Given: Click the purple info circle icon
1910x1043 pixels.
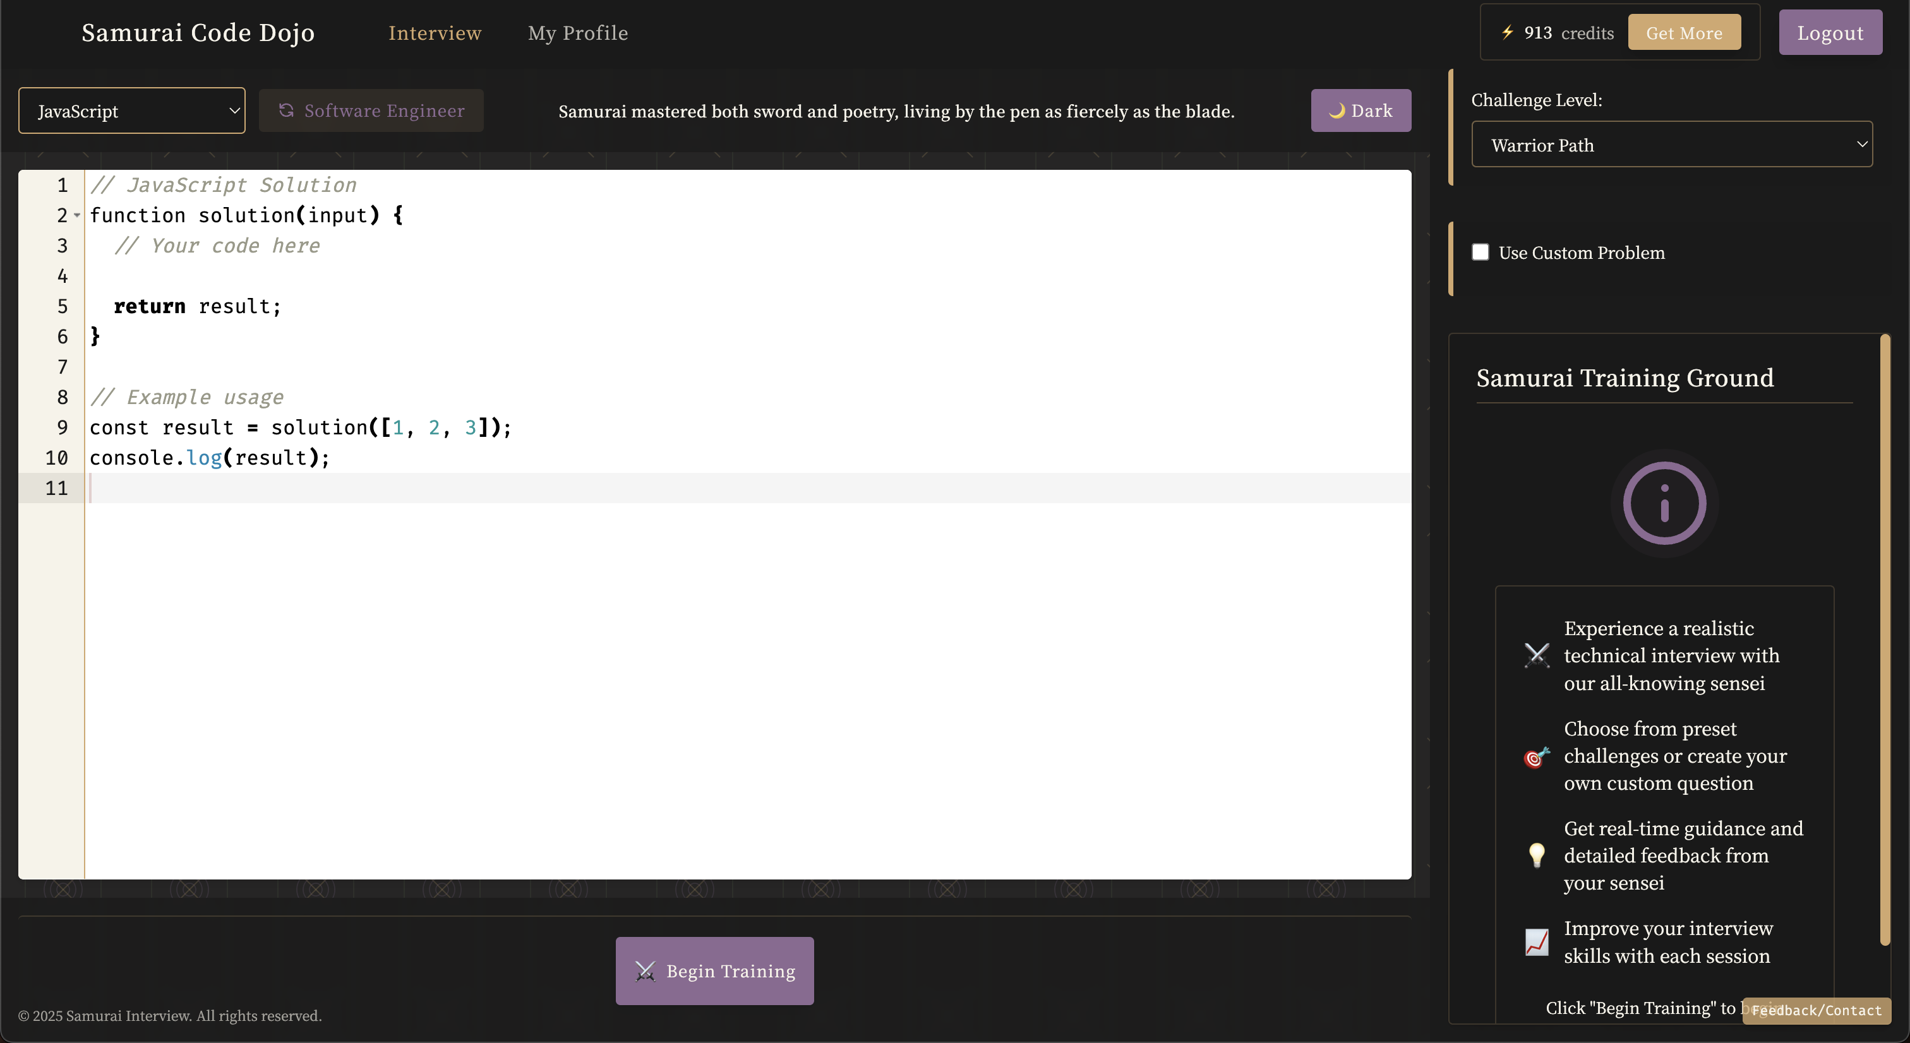Looking at the screenshot, I should [x=1664, y=503].
